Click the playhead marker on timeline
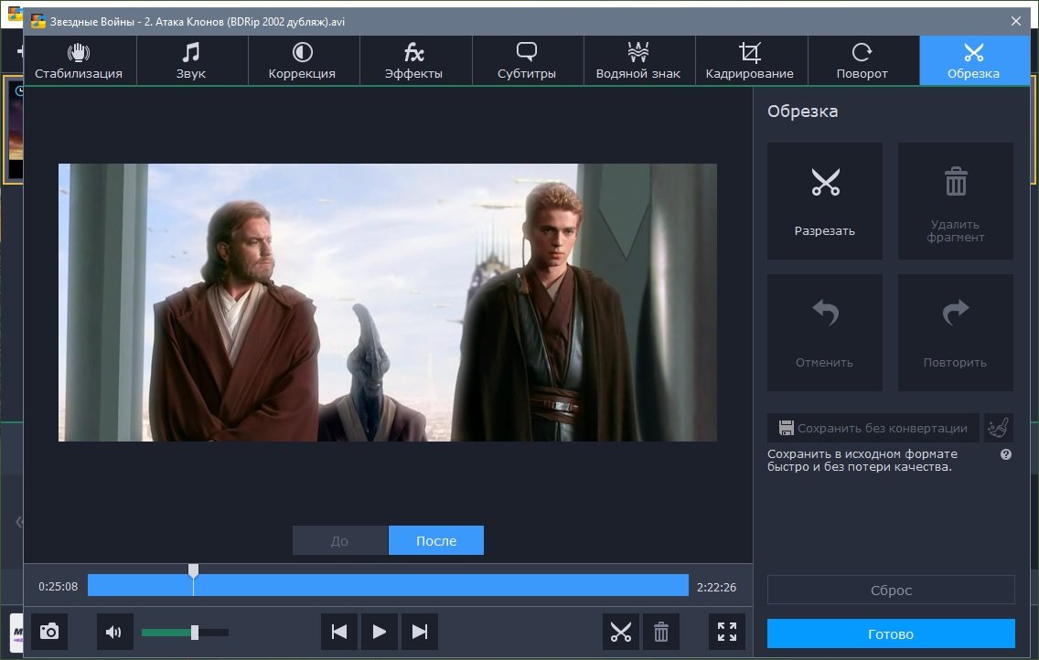Screen dimensions: 1039x660 tap(193, 572)
